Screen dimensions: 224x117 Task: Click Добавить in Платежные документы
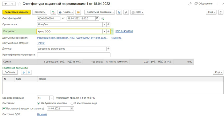tap(10, 72)
